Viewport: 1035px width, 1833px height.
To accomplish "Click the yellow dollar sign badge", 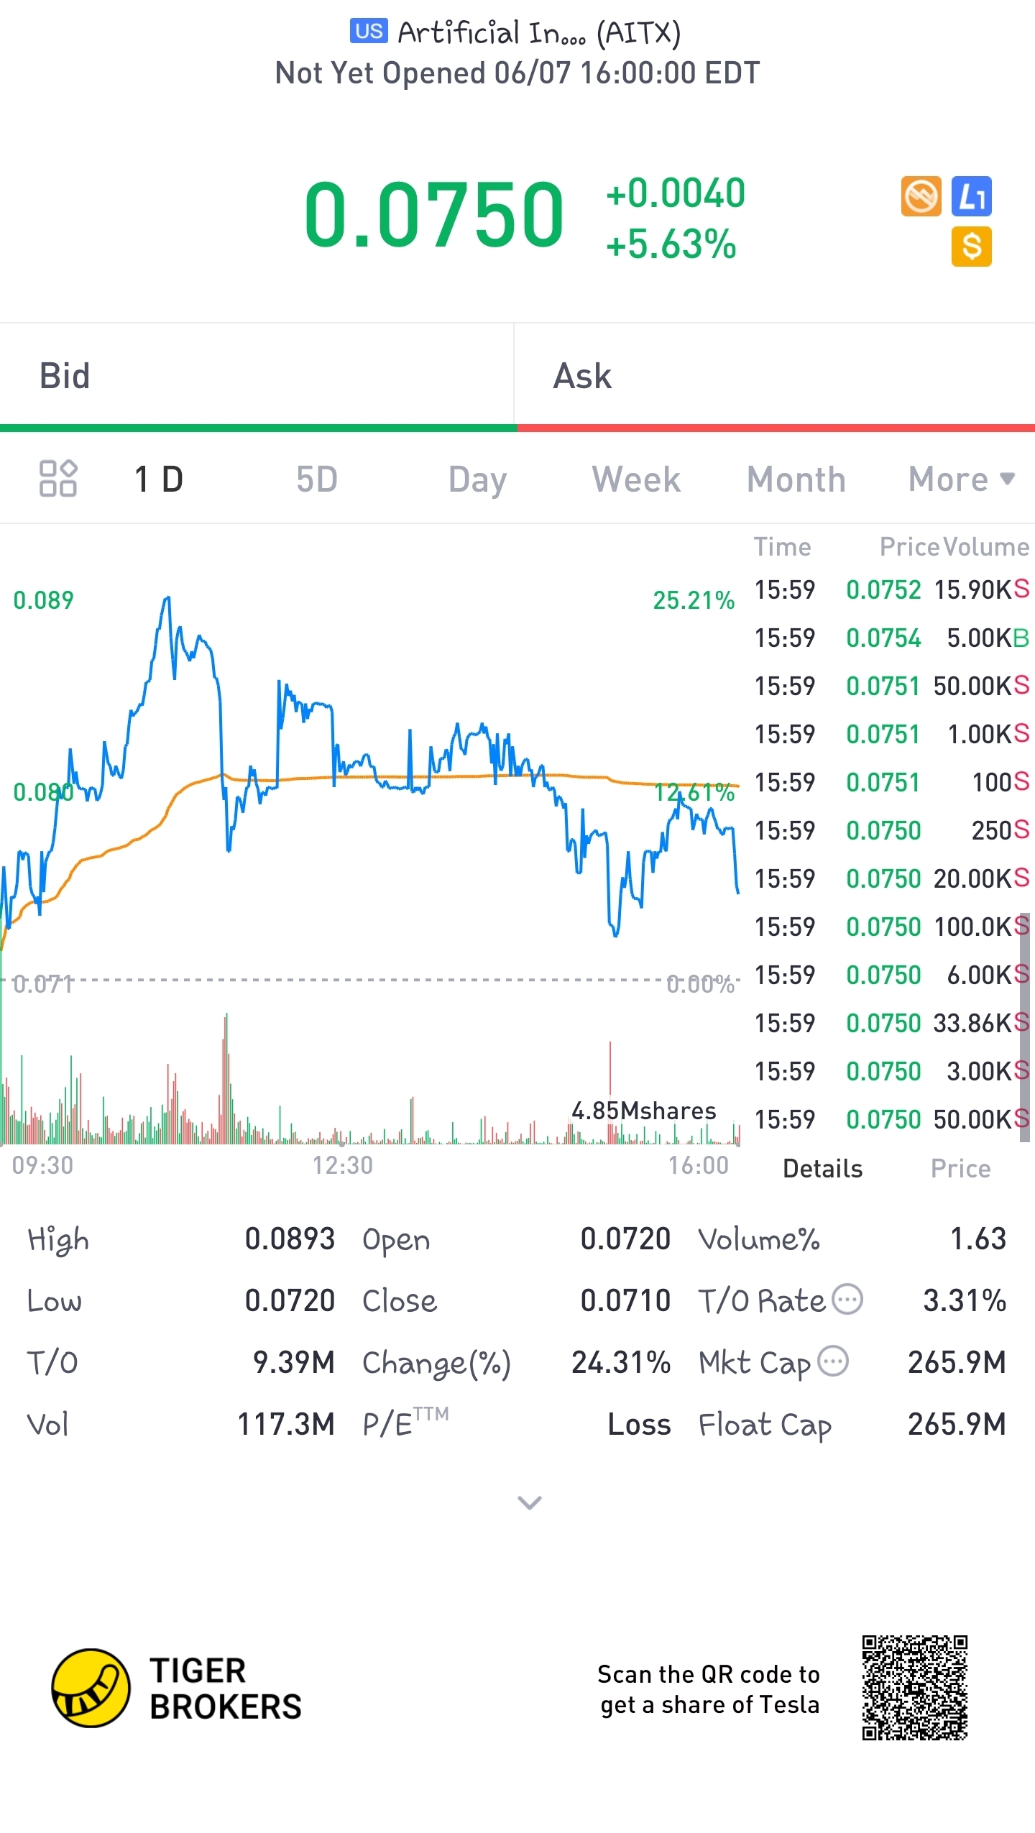I will tap(971, 247).
